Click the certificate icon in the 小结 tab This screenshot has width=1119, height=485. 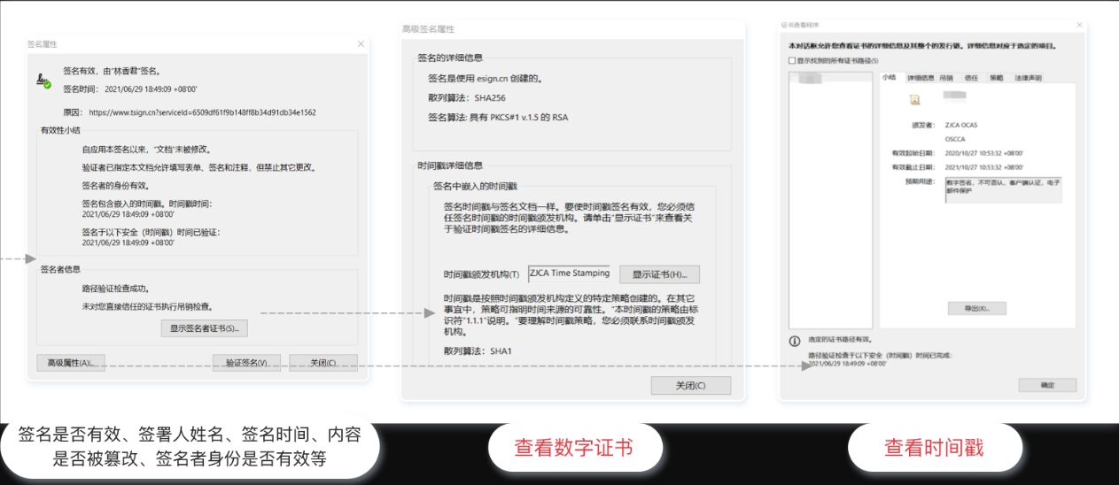tap(915, 101)
